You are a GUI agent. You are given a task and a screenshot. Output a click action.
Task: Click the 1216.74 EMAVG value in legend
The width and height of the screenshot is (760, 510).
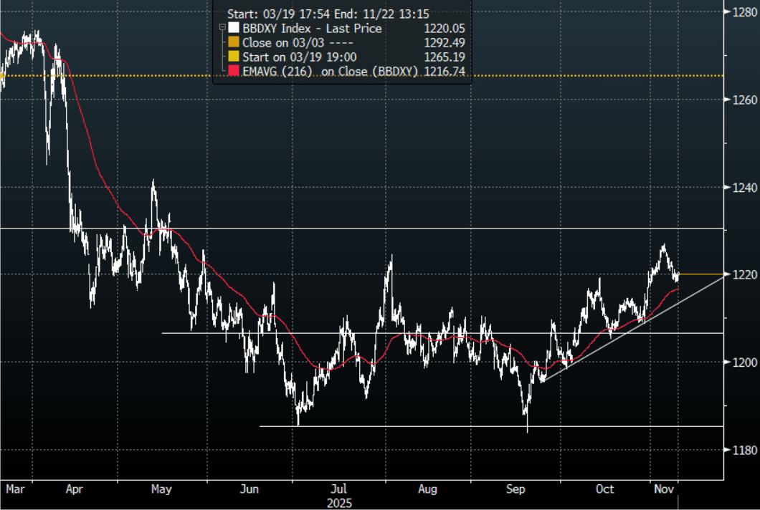point(445,72)
